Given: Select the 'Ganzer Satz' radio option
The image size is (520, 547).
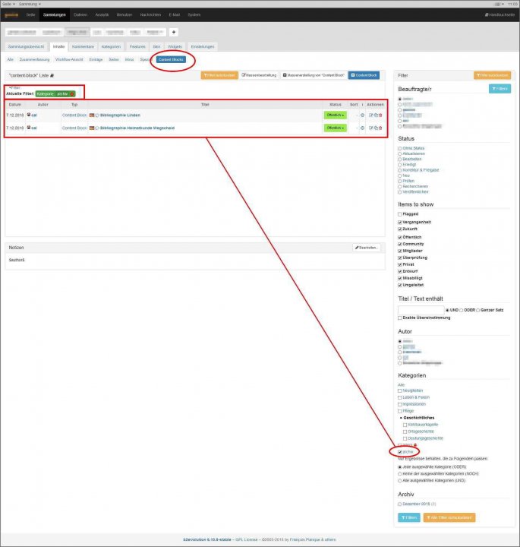Looking at the screenshot, I should (x=477, y=310).
